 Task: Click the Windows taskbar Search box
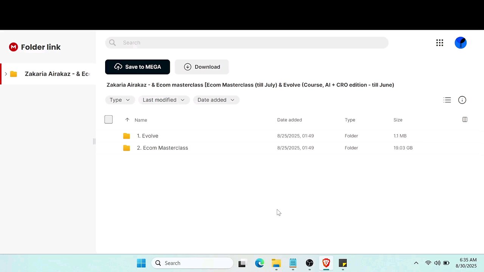(192, 263)
